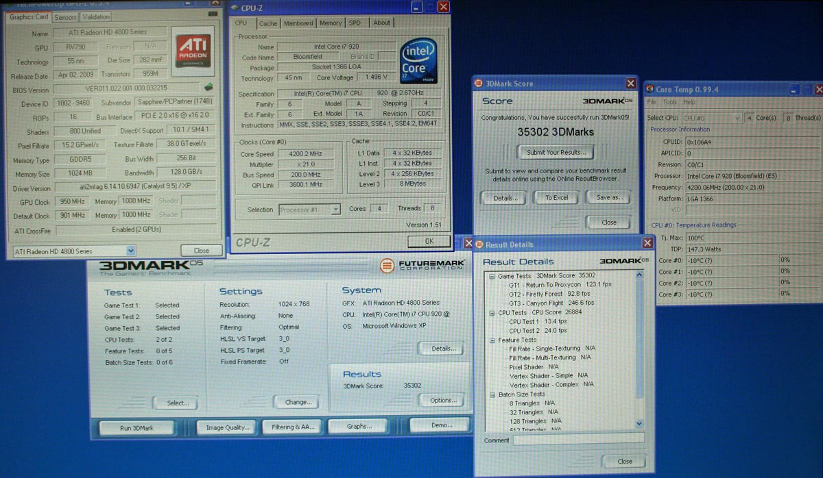
Task: Click the 35302 3DMarks score text
Action: click(x=555, y=131)
